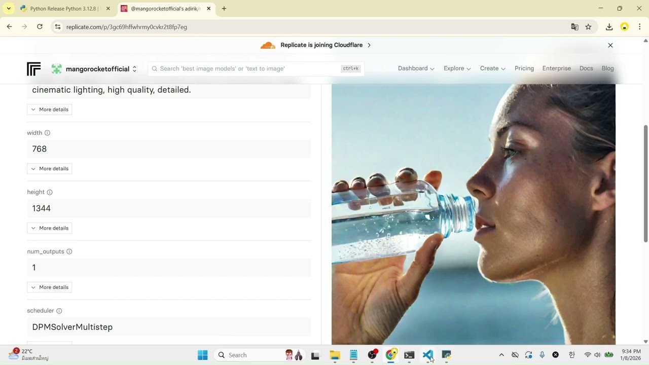Click the microphone tray icon
Image resolution: width=649 pixels, height=365 pixels.
click(x=542, y=355)
